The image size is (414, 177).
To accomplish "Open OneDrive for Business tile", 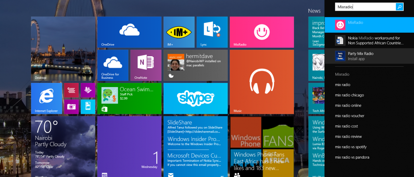I will coord(113,65).
